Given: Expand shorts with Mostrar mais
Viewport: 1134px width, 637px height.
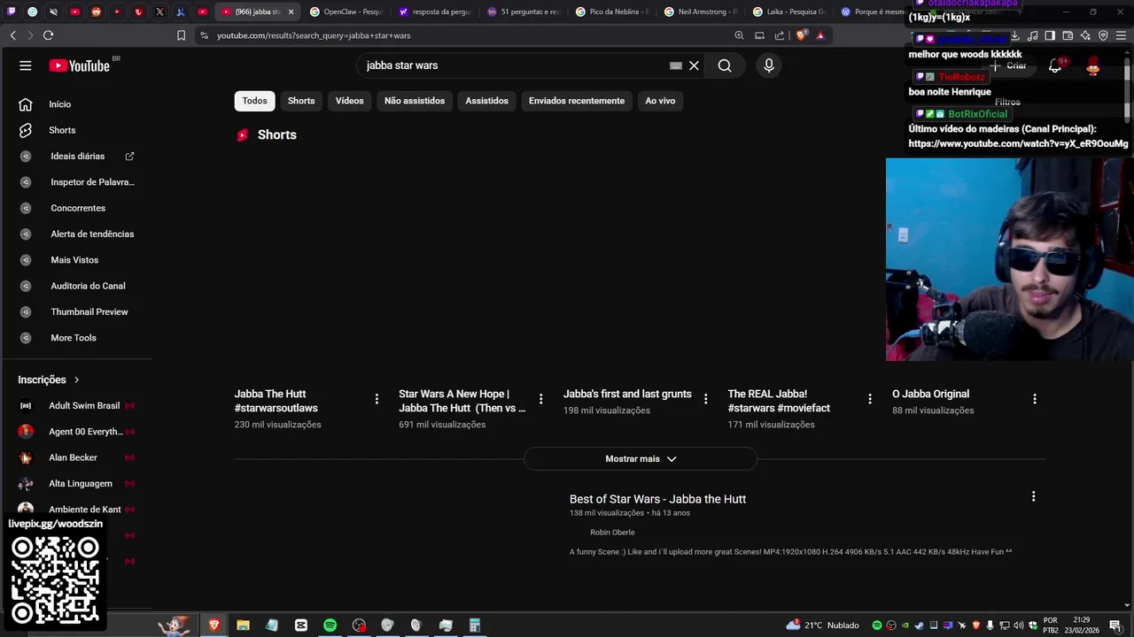Looking at the screenshot, I should coord(641,459).
